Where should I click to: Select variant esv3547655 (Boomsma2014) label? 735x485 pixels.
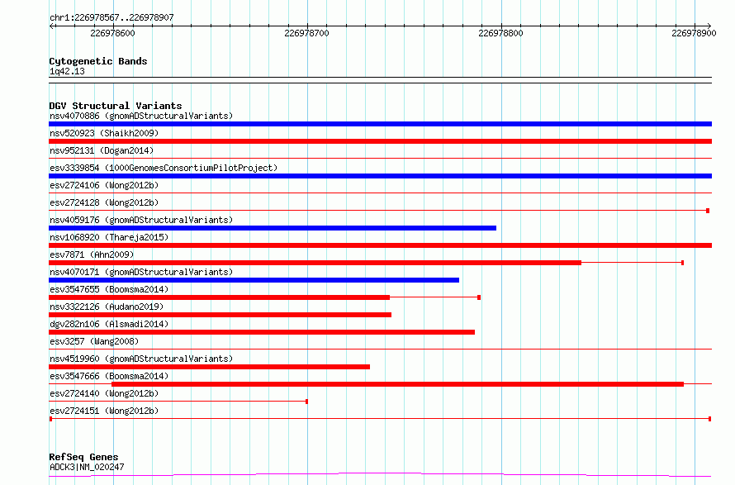[109, 289]
